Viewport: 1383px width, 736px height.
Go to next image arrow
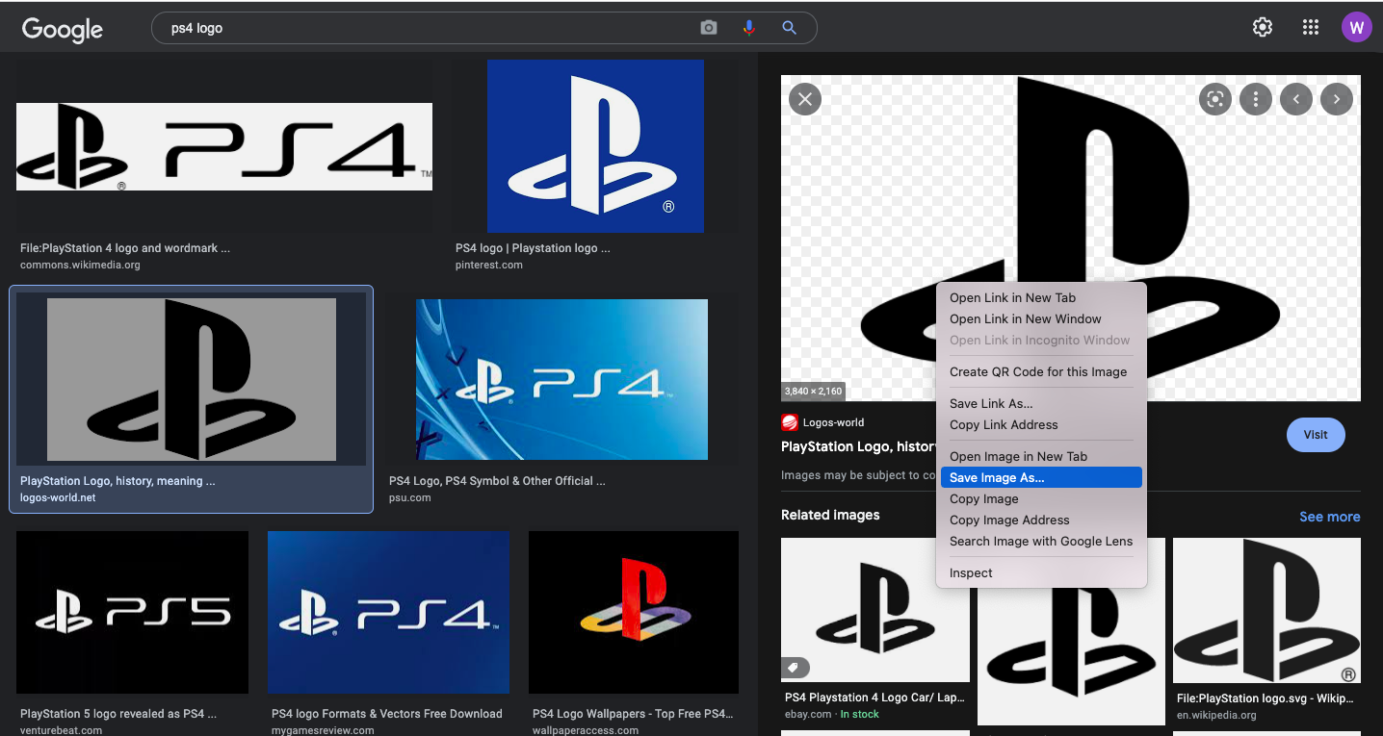click(1337, 98)
